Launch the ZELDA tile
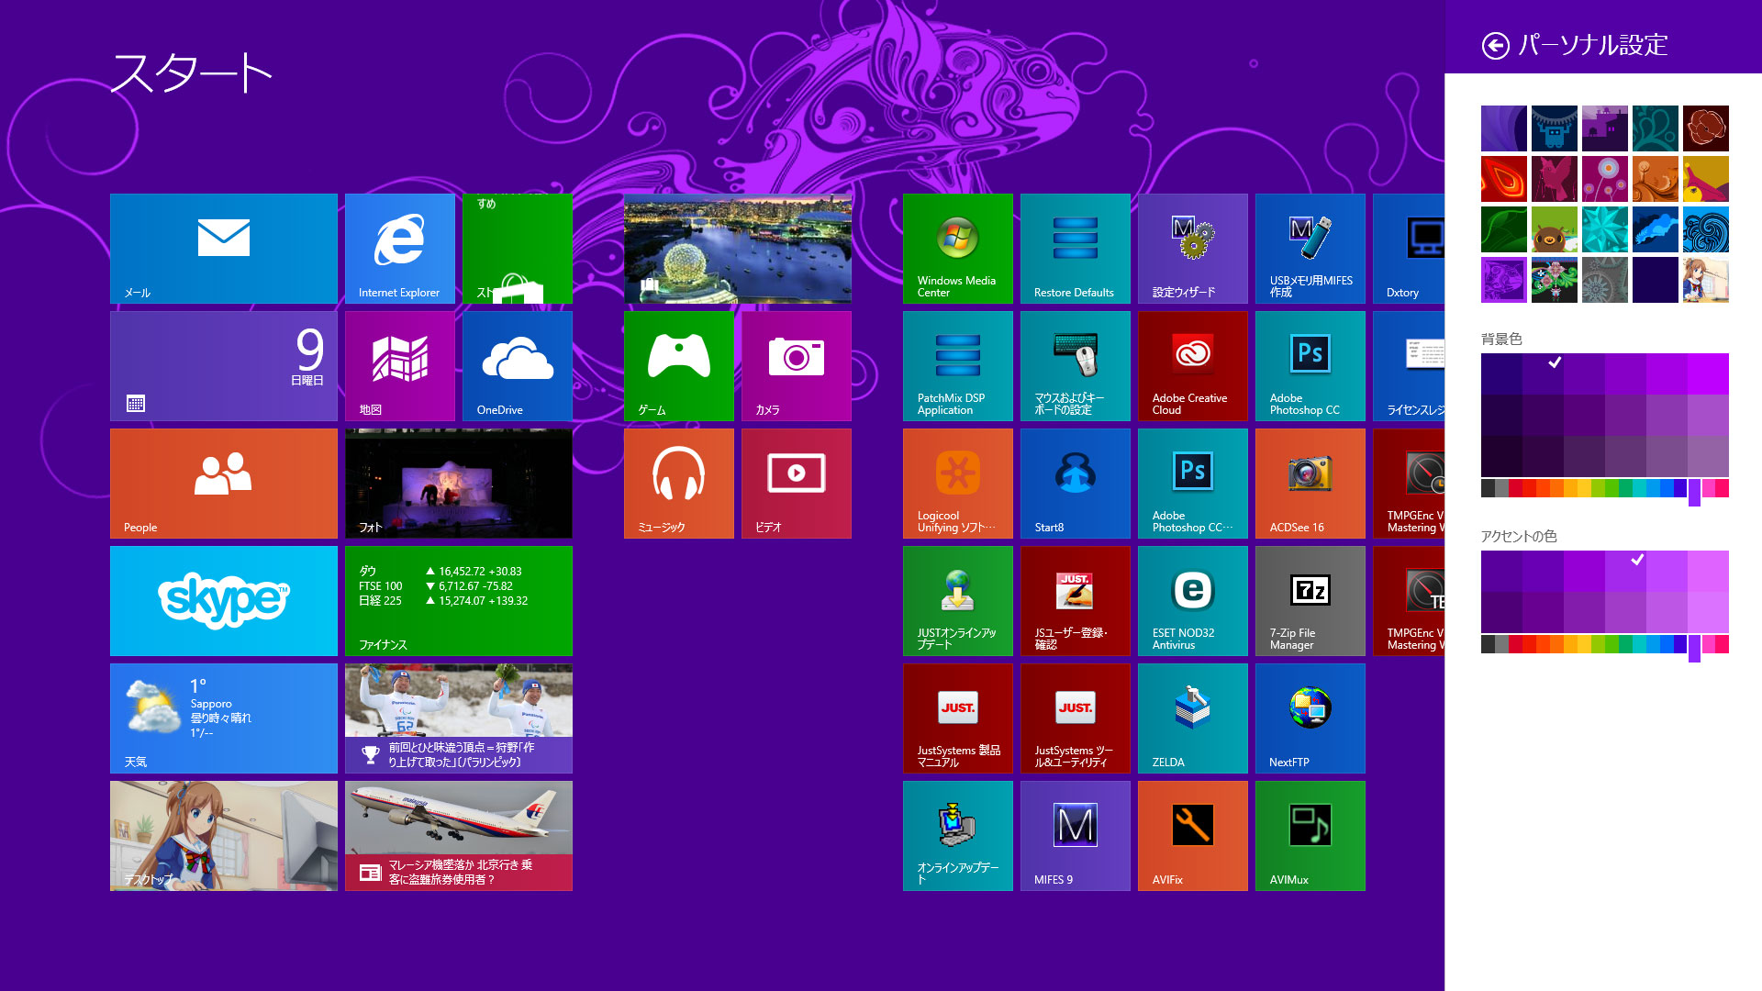Screen dimensions: 1762x991 pyautogui.click(x=1193, y=718)
